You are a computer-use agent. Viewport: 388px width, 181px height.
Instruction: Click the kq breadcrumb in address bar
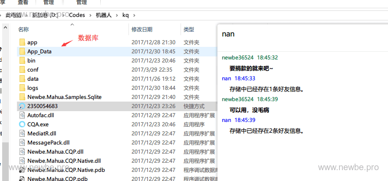(x=125, y=15)
